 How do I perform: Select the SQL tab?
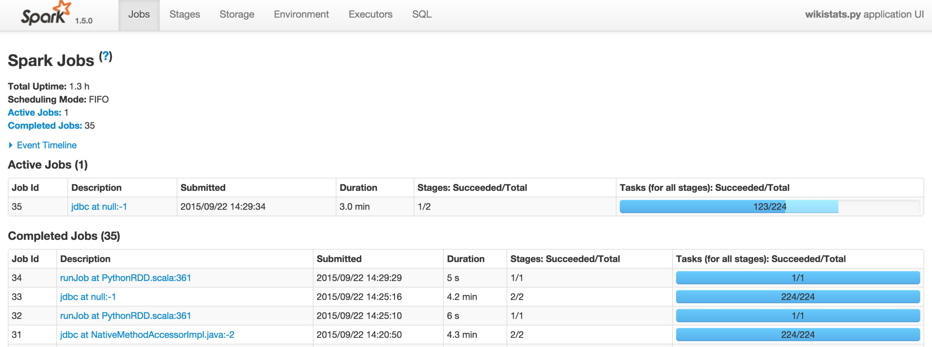[x=422, y=15]
